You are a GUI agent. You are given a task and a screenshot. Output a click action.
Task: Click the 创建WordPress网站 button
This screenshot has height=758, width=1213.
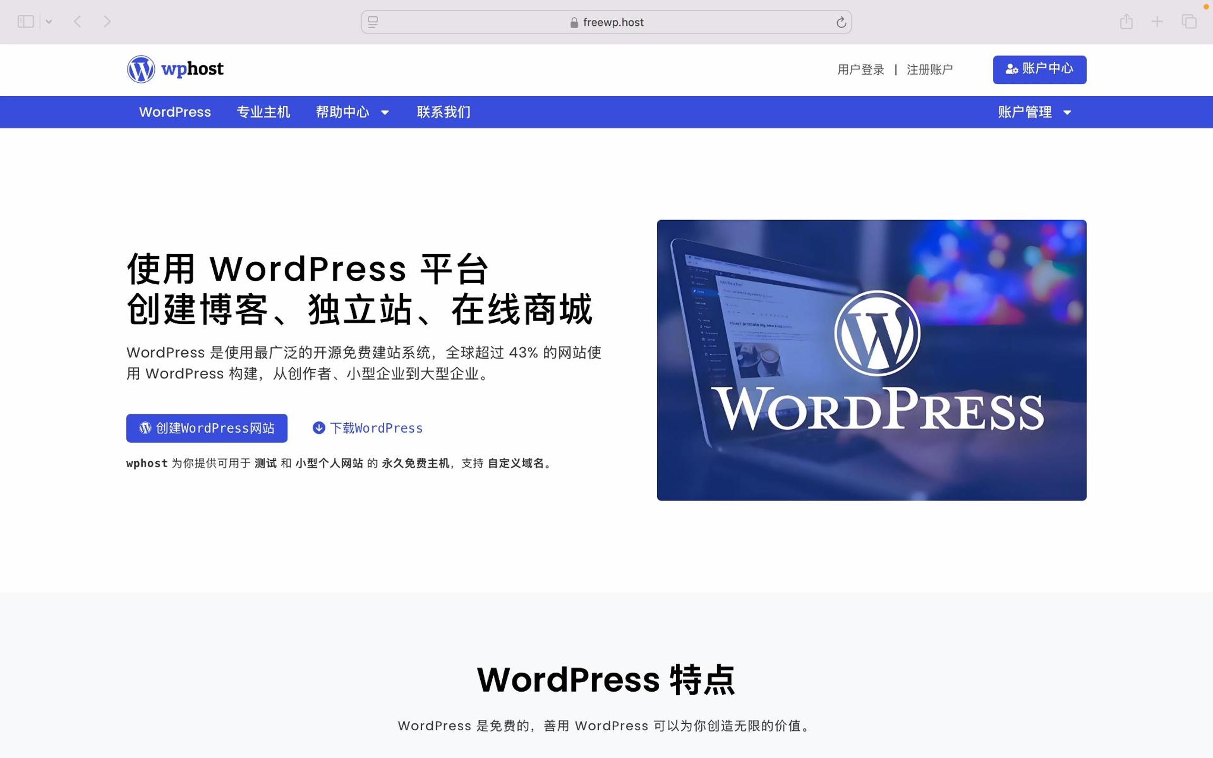tap(206, 428)
